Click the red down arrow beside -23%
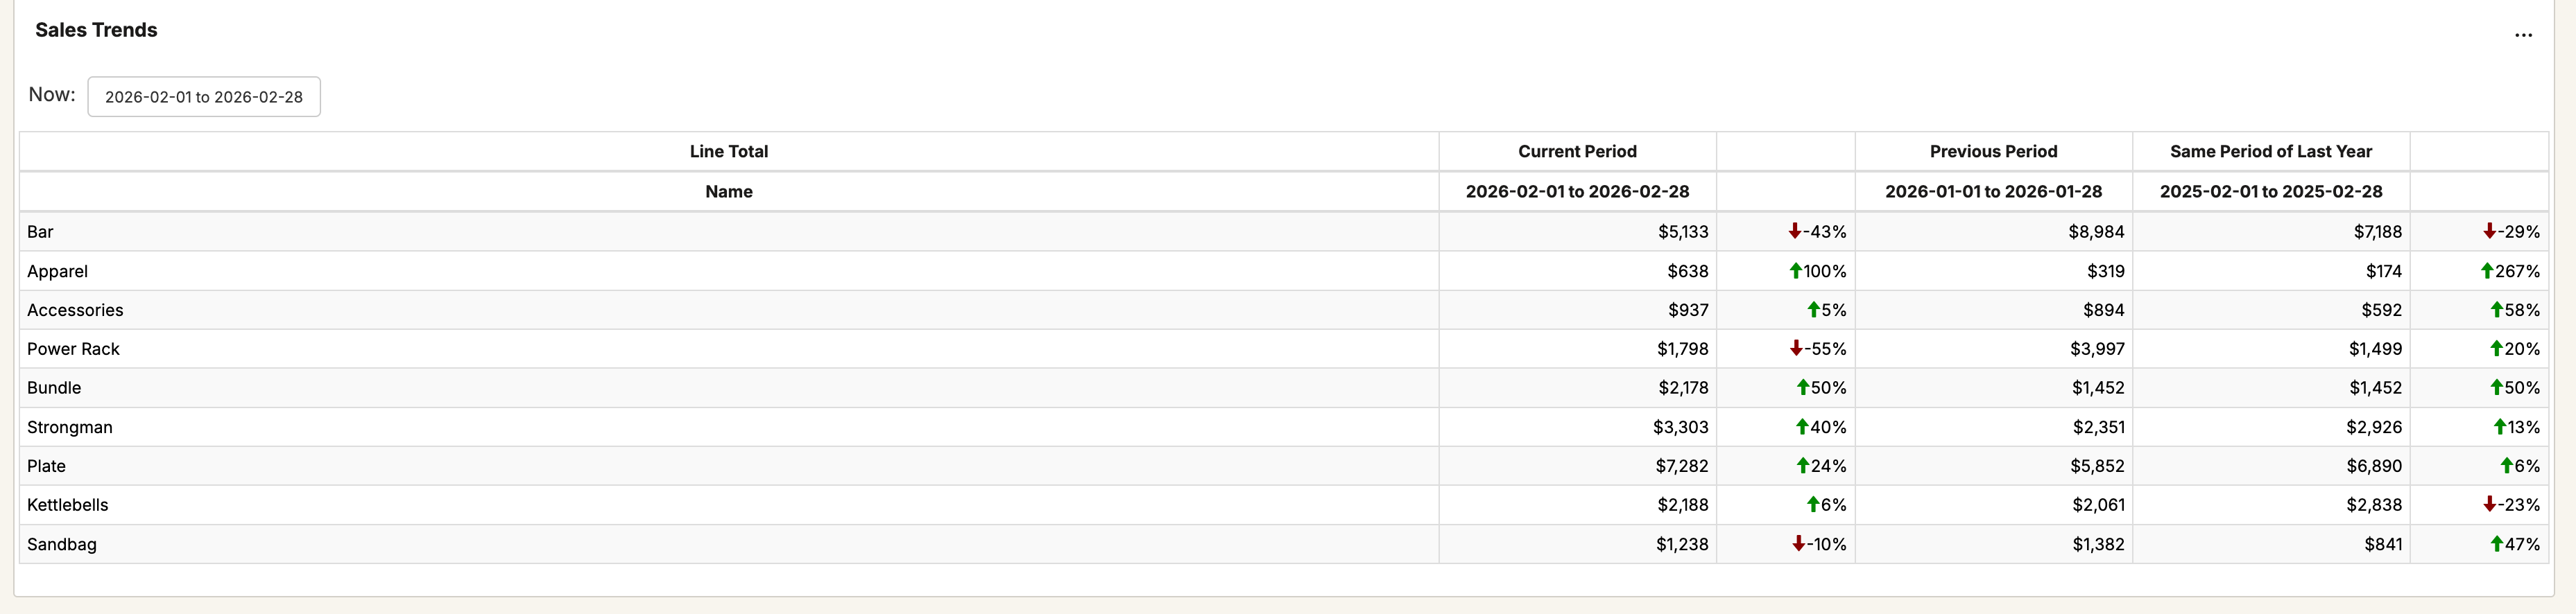This screenshot has height=614, width=2576. tap(2489, 505)
